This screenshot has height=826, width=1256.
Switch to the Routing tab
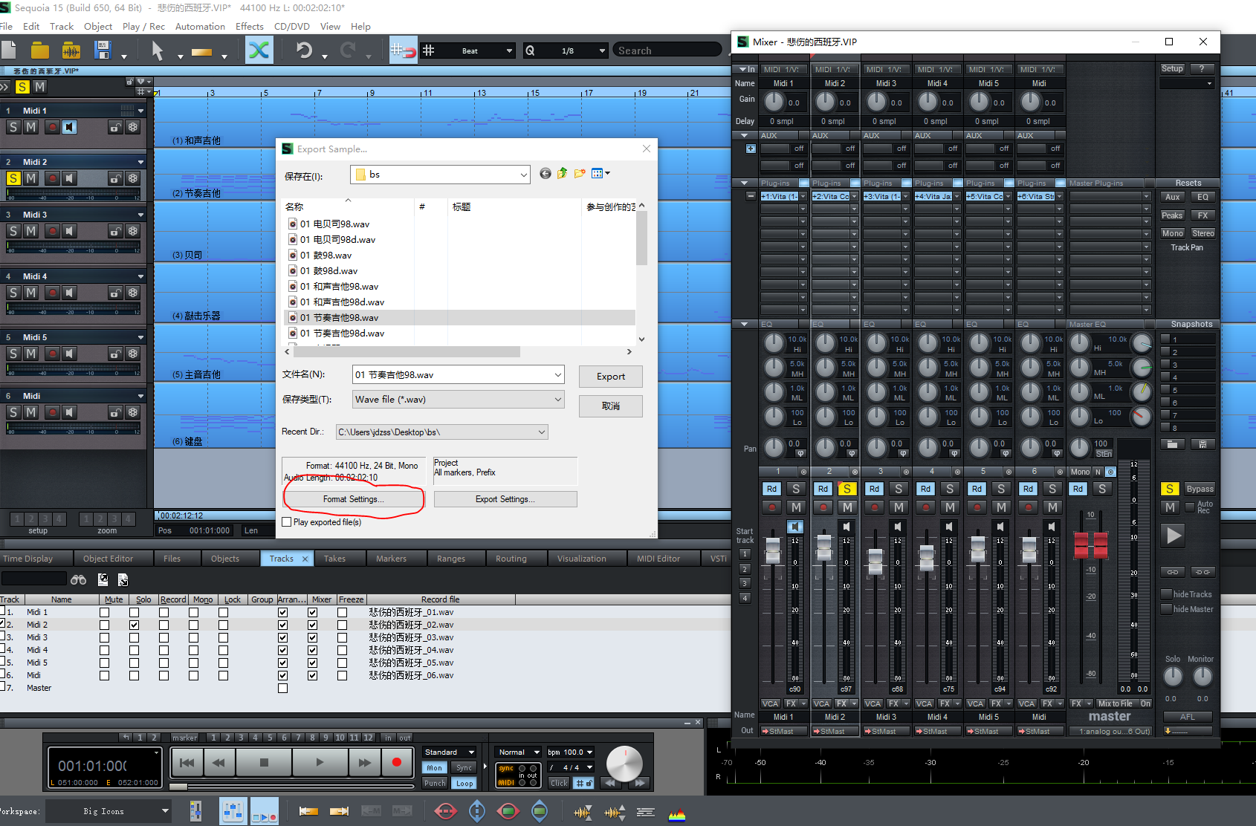(x=511, y=559)
